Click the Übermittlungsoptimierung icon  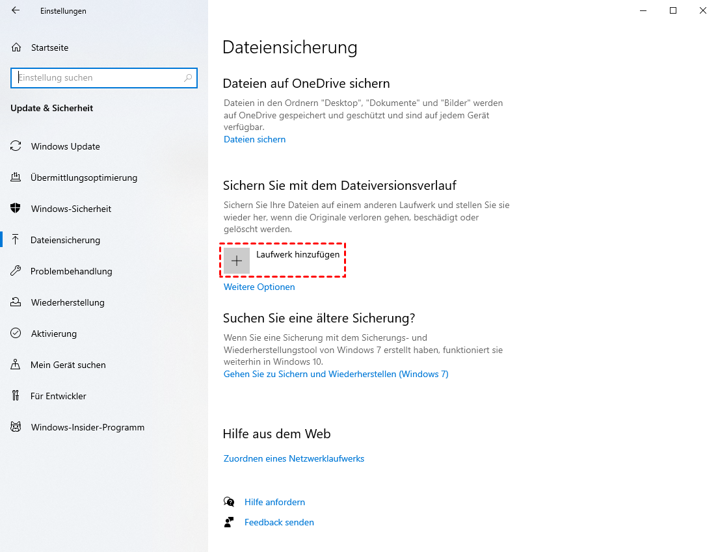tap(16, 177)
